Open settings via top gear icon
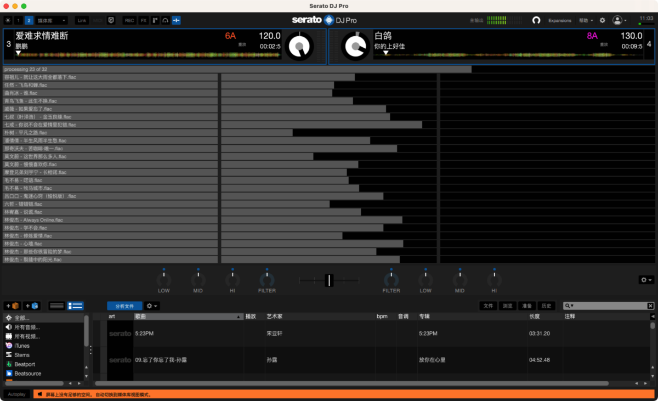The height and width of the screenshot is (401, 658). coord(603,20)
